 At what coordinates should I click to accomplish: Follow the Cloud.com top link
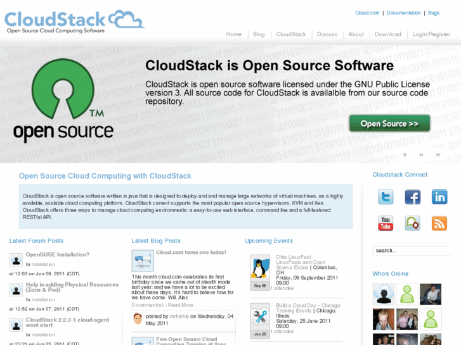tap(367, 13)
